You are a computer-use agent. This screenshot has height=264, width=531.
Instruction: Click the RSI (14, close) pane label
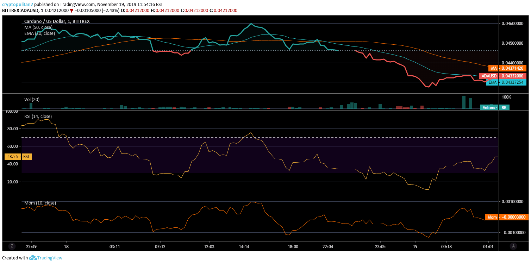(x=38, y=116)
